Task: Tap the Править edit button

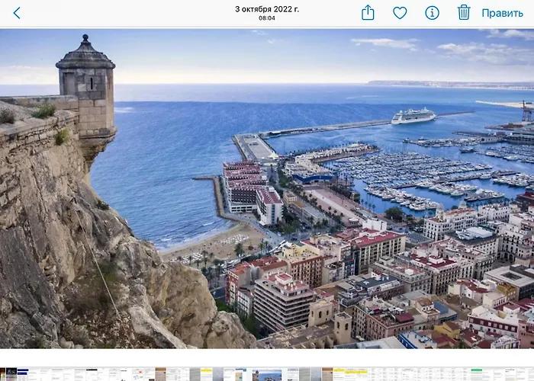Action: [x=502, y=13]
